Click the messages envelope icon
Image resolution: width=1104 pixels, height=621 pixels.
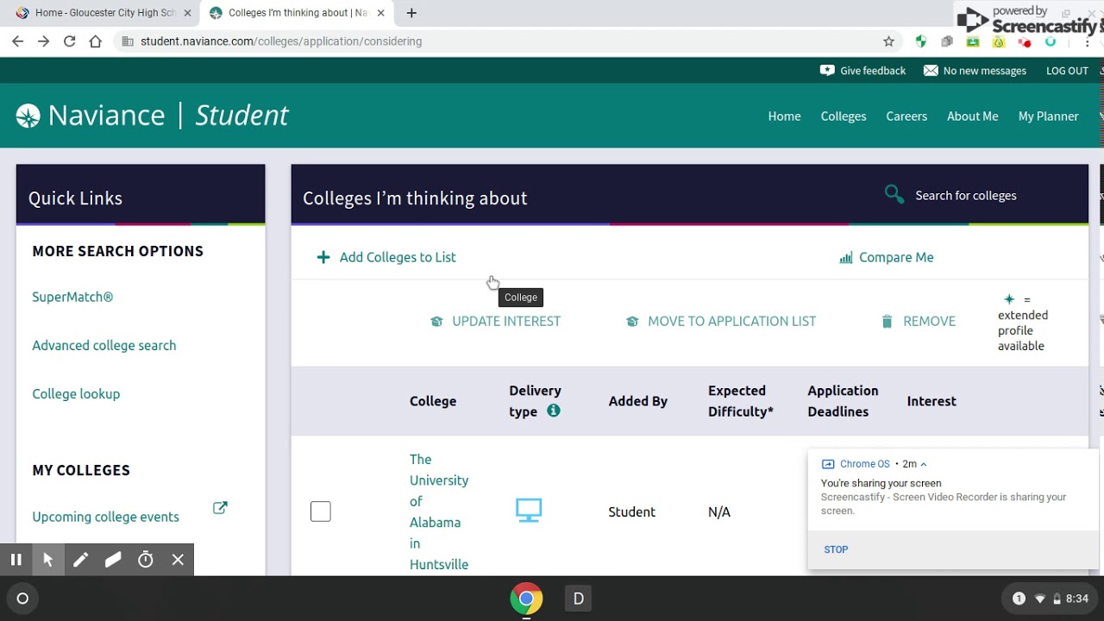coord(931,71)
